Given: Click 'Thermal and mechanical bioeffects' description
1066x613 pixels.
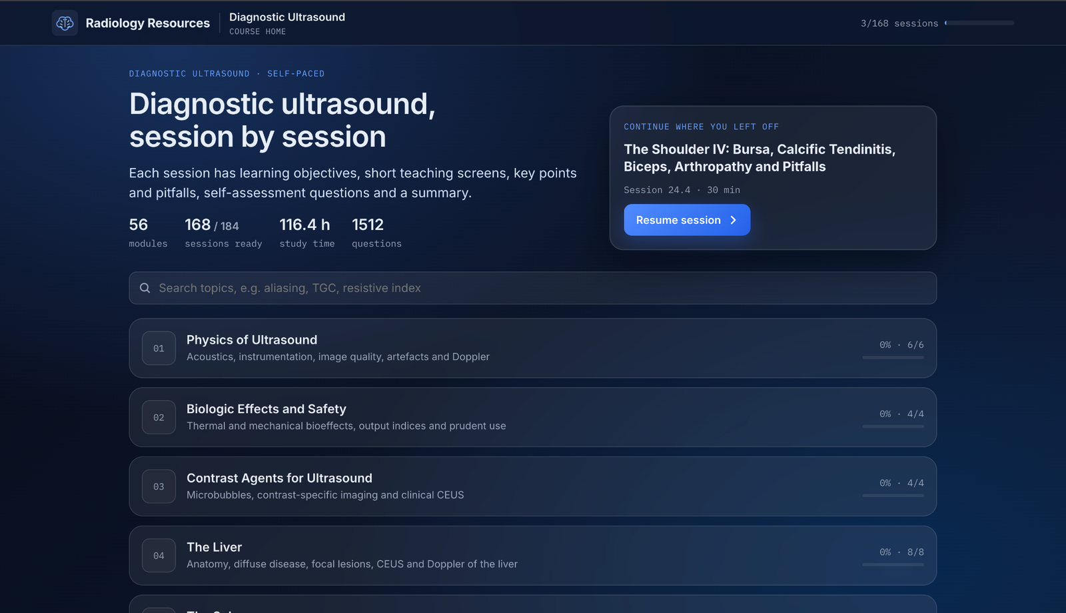Looking at the screenshot, I should 346,426.
